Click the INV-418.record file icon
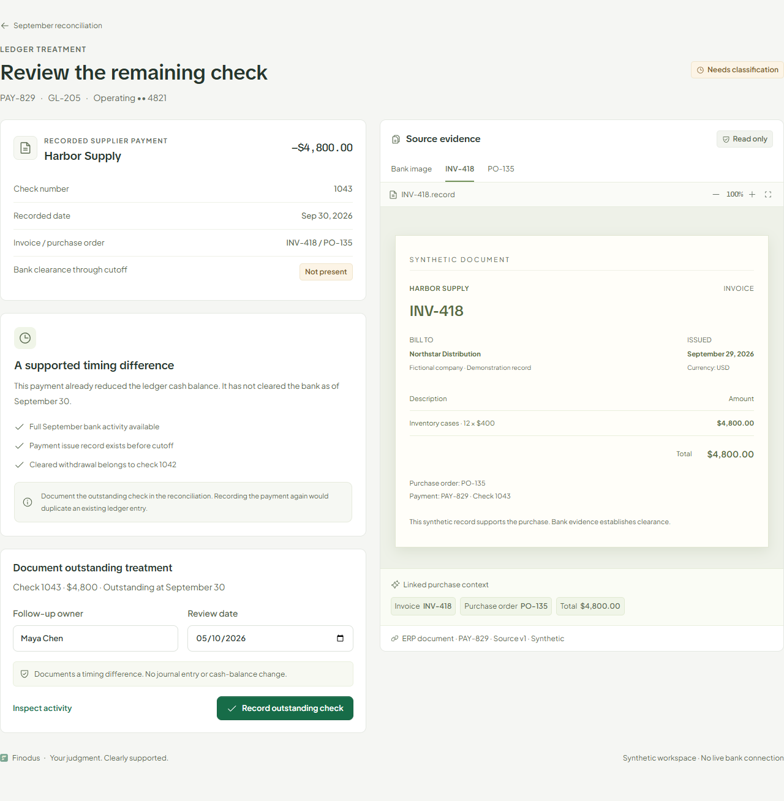 [393, 195]
